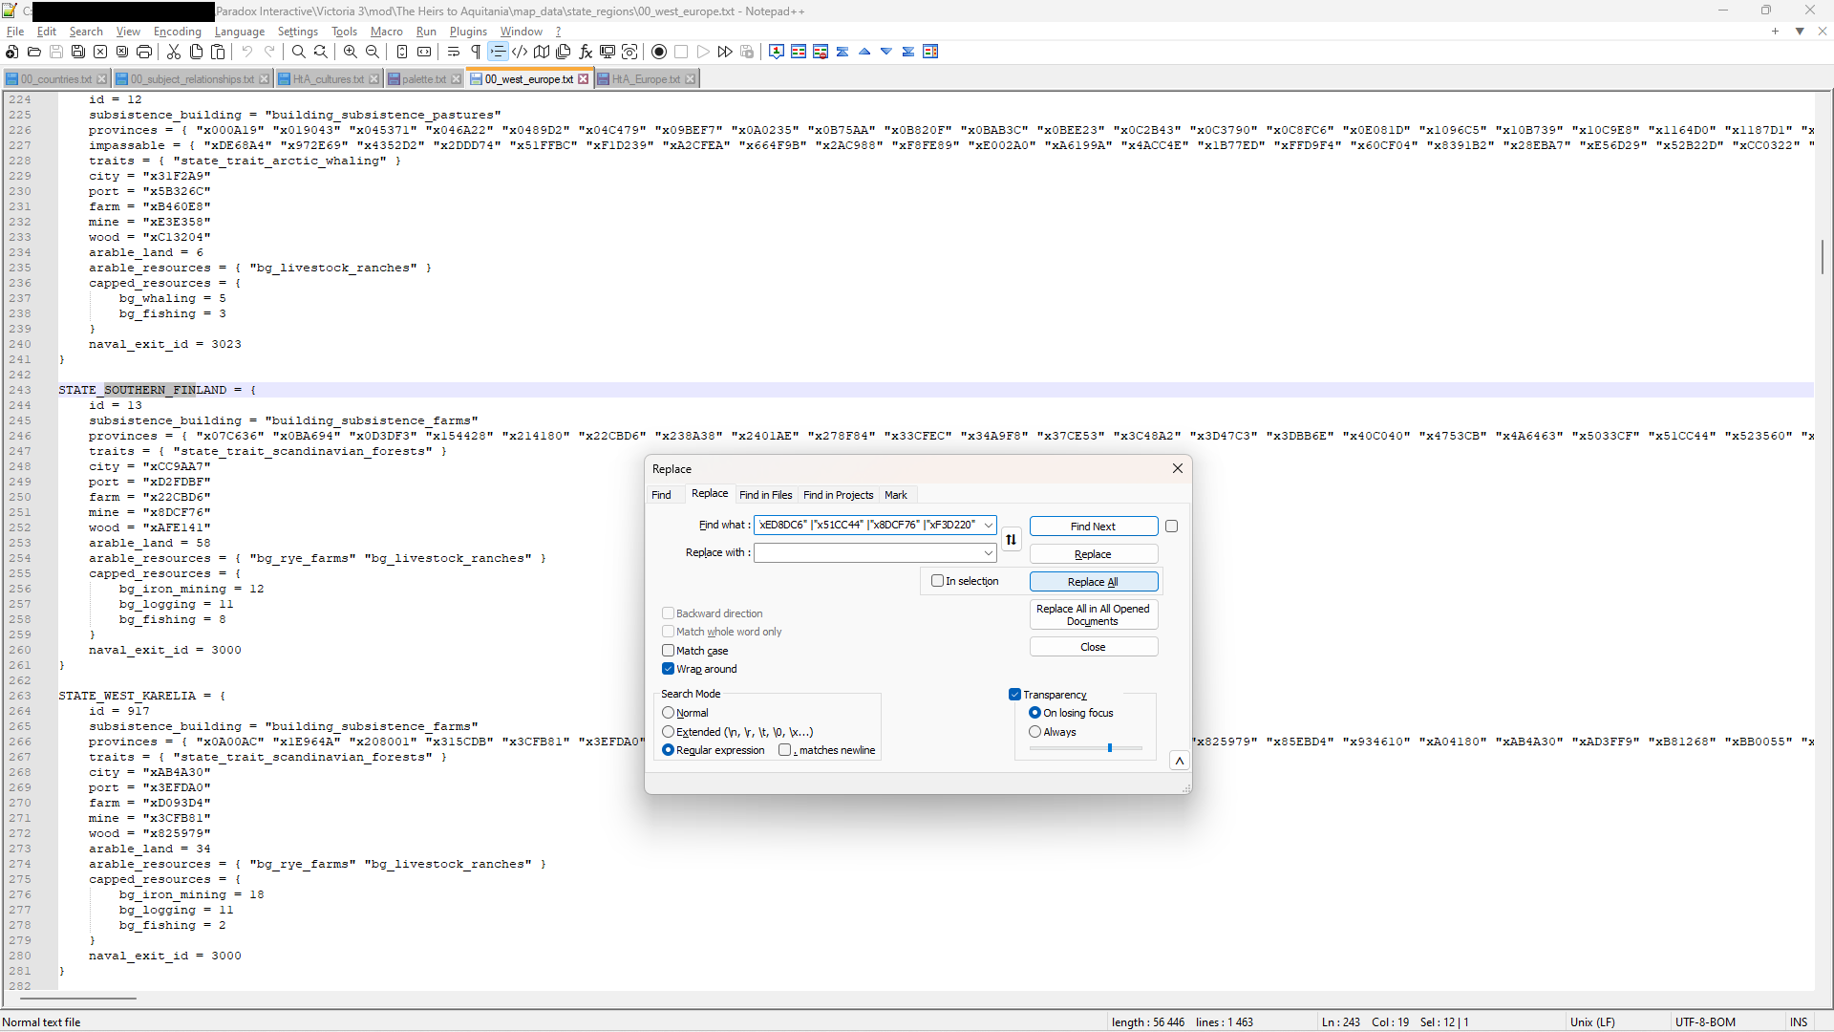This screenshot has width=1834, height=1032.
Task: Check the In selection checkbox
Action: [x=938, y=581]
